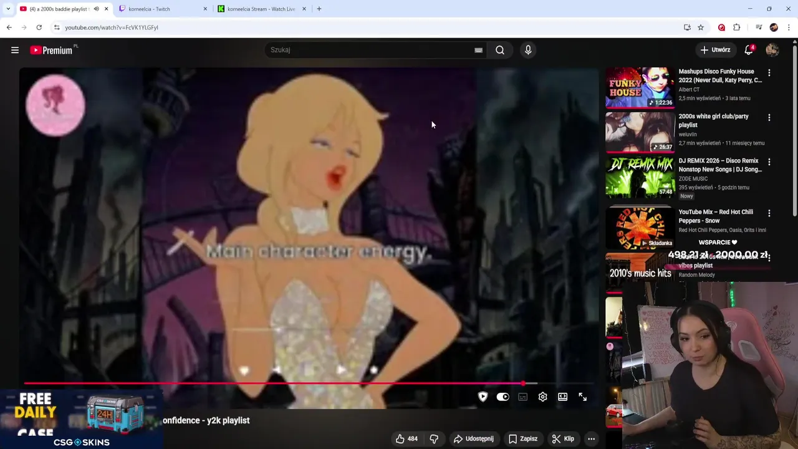Click the shield play icon in player controls
Image resolution: width=798 pixels, height=449 pixels.
483,397
